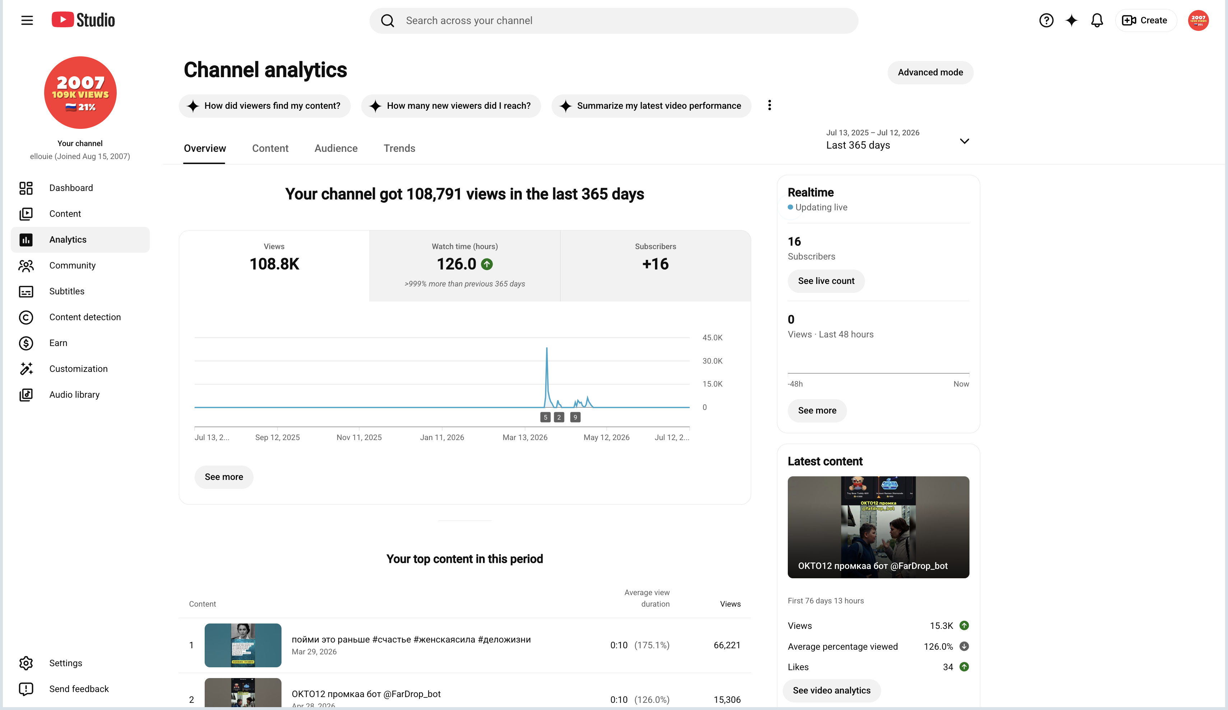The width and height of the screenshot is (1228, 710).
Task: Click chart marker labeled 5
Action: click(545, 417)
